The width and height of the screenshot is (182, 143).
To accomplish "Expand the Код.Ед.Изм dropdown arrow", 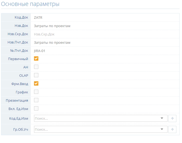I will click(x=162, y=118).
